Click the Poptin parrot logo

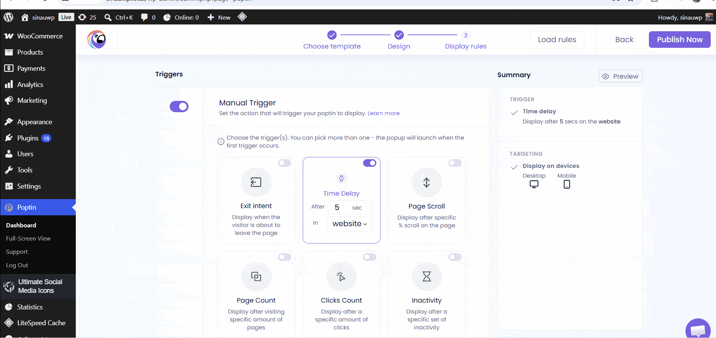click(97, 40)
